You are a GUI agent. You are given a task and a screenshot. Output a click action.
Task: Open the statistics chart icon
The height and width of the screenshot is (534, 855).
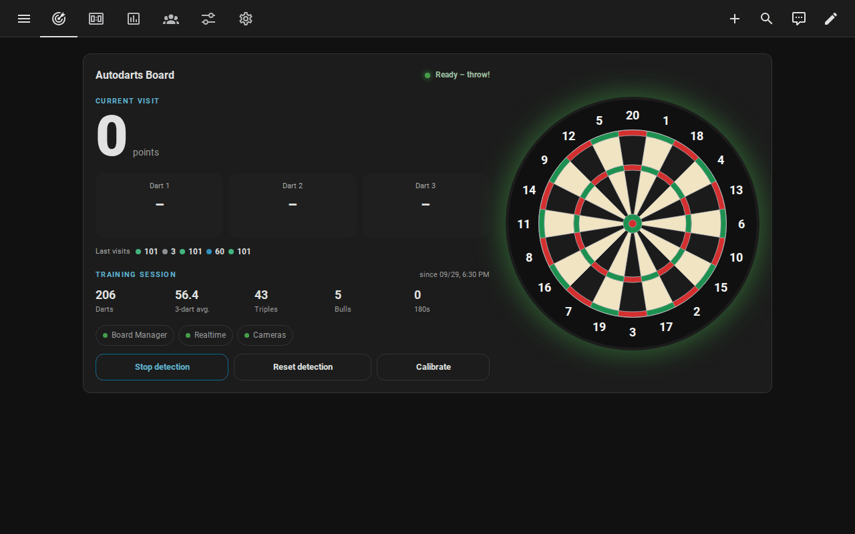(x=134, y=19)
